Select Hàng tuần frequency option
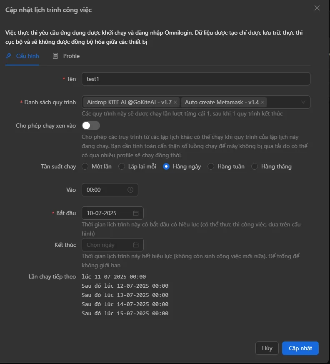This screenshot has height=364, width=330. 211,166
